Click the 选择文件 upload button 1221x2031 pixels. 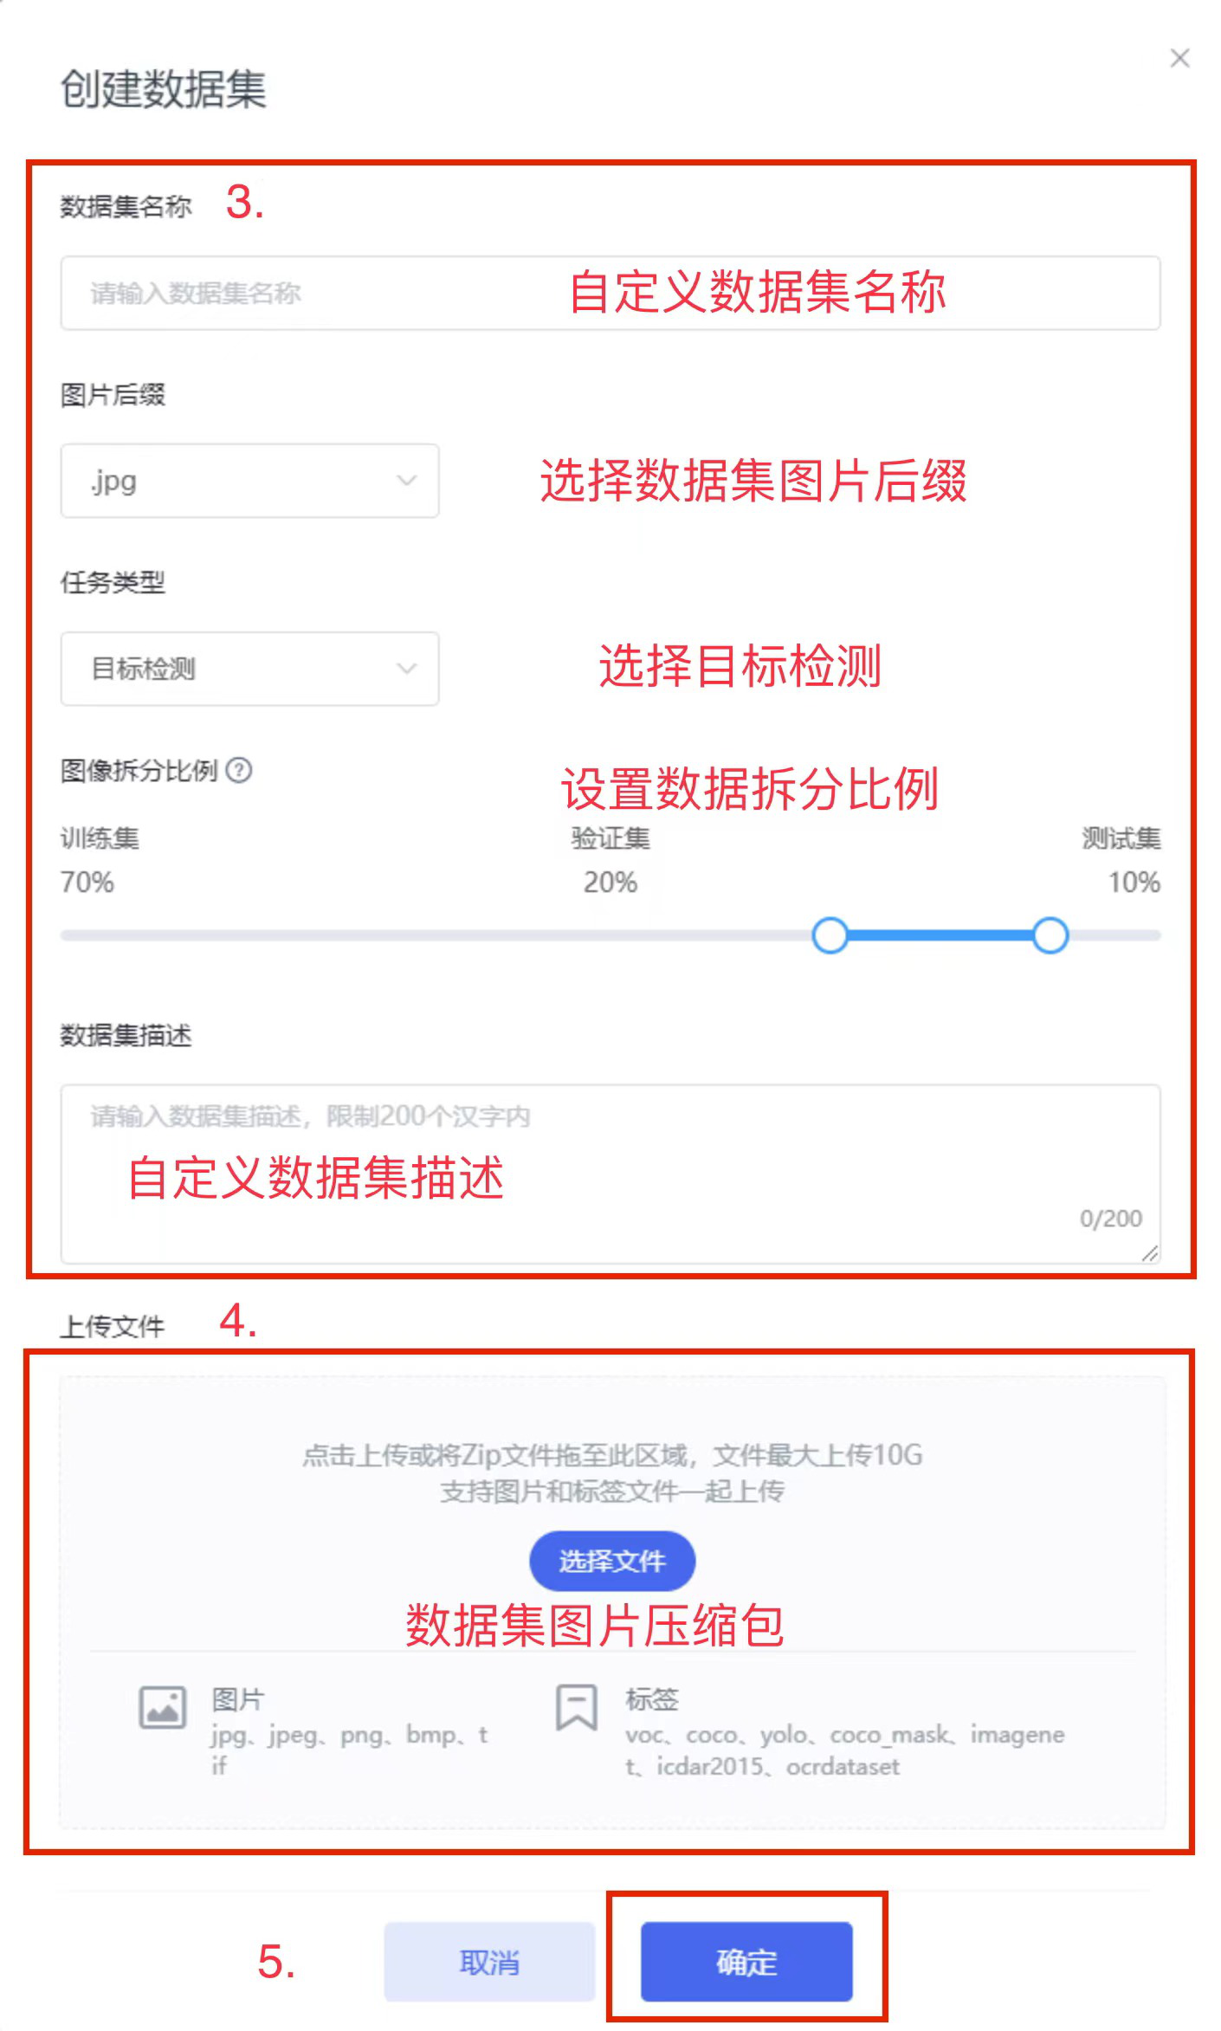[x=612, y=1561]
